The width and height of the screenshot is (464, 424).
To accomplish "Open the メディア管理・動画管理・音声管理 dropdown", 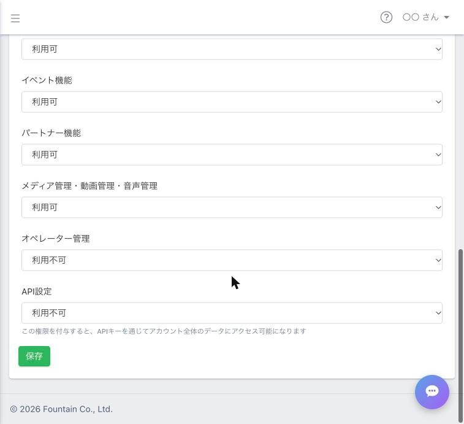I will 232,207.
